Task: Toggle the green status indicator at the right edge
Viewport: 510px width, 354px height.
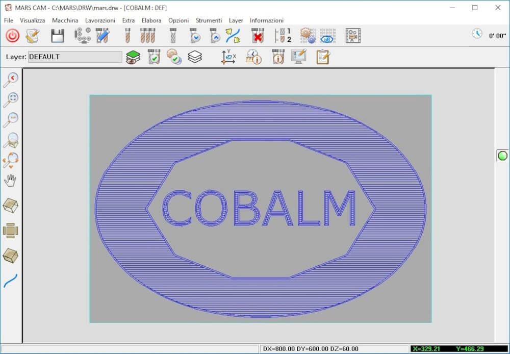Action: (502, 156)
